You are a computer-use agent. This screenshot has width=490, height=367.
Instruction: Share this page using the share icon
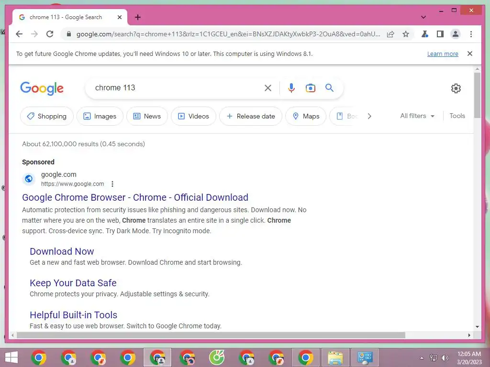[x=390, y=34]
